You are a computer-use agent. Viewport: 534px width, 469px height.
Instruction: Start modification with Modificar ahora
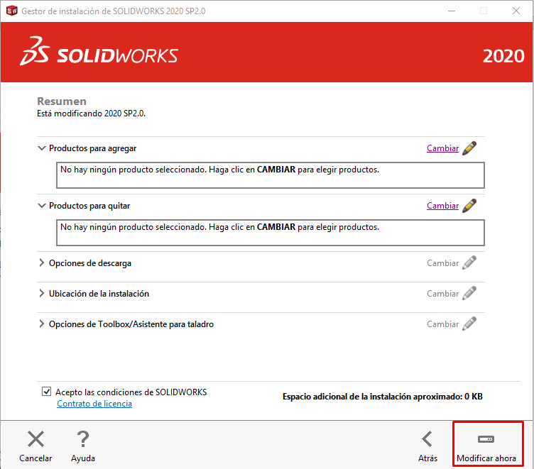click(488, 444)
